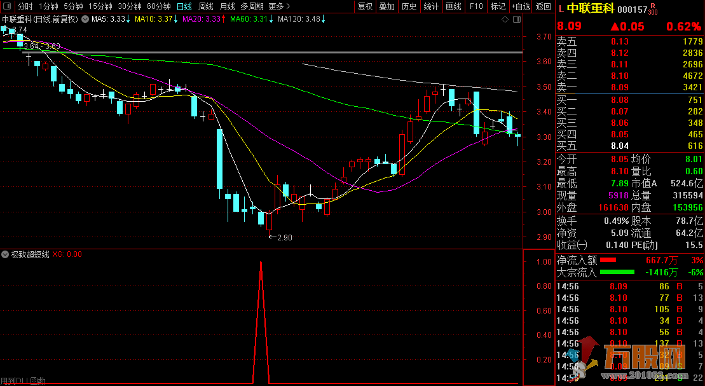Select the 5分钟 period tab

tap(73, 6)
